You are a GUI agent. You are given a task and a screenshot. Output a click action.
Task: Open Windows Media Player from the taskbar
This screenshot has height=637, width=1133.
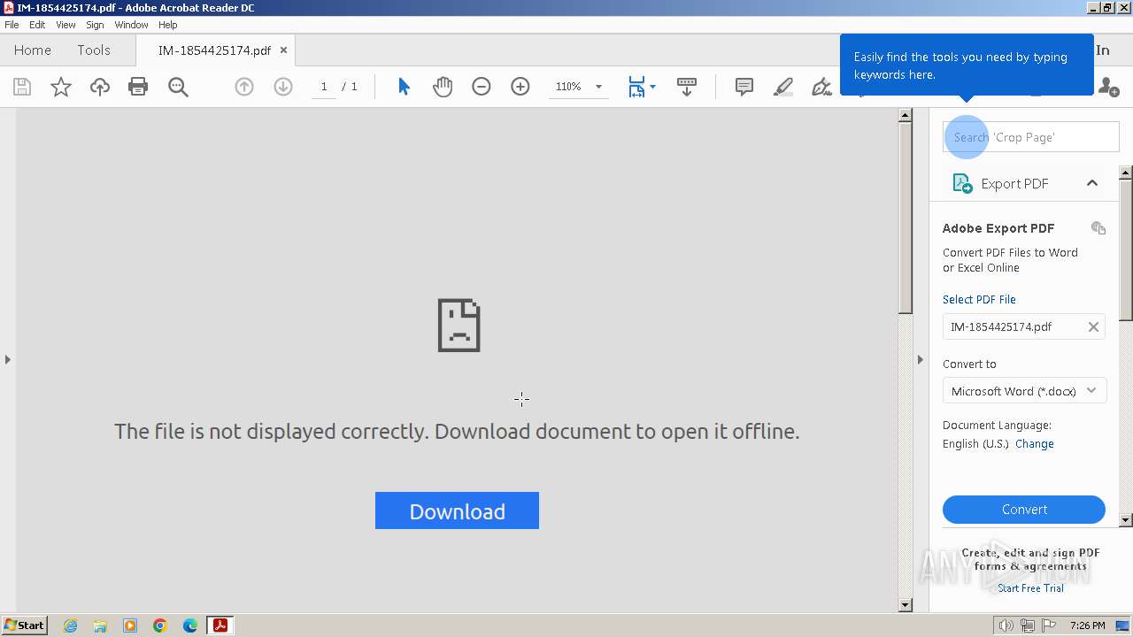[x=130, y=625]
